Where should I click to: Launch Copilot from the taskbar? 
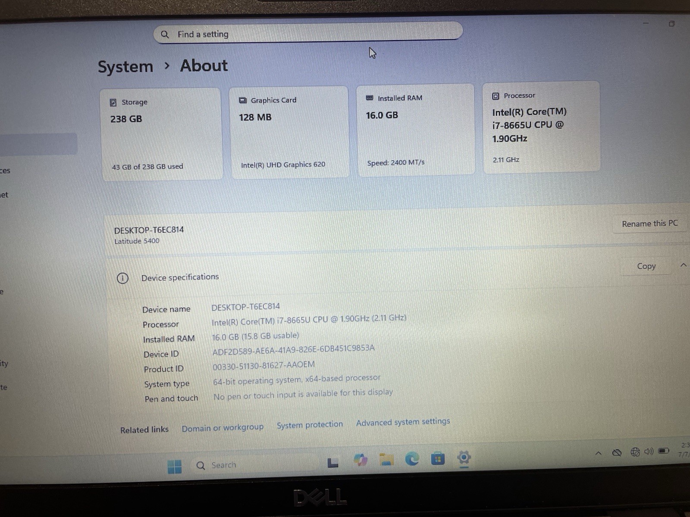[360, 461]
